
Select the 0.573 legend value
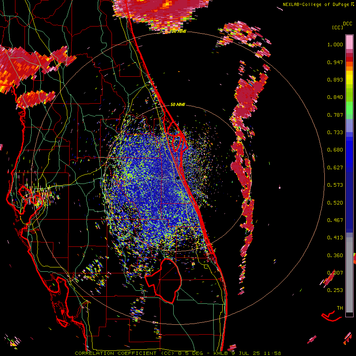335,185
